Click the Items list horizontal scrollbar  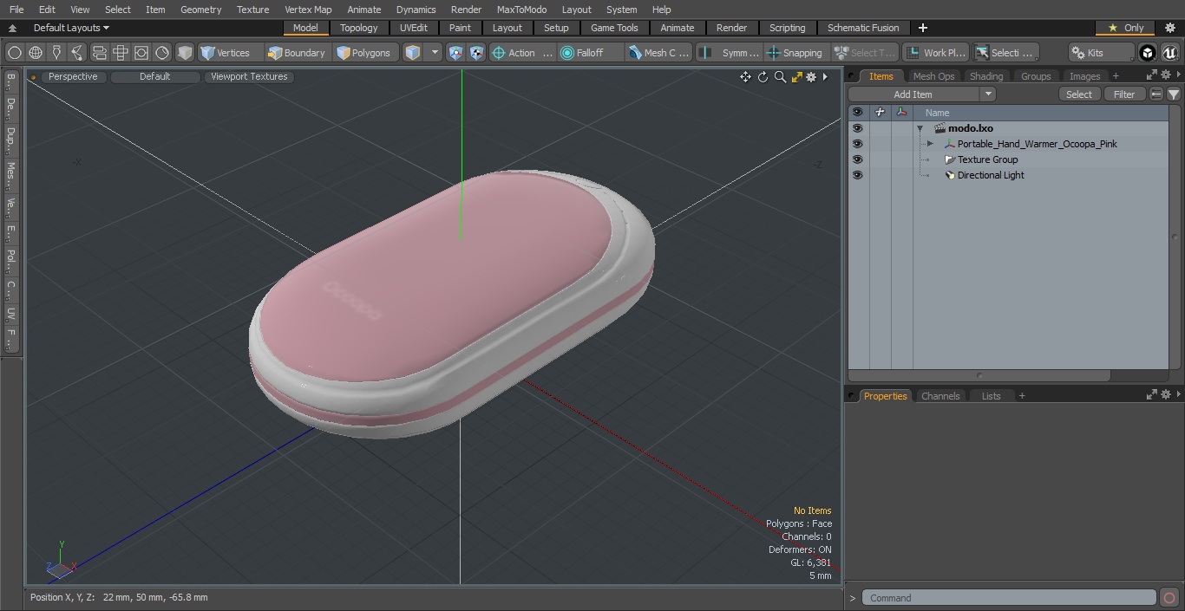pyautogui.click(x=979, y=376)
